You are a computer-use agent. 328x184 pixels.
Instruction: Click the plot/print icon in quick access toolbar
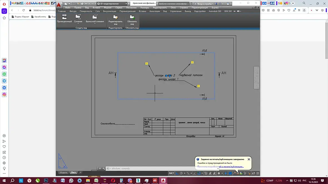[x=82, y=4]
